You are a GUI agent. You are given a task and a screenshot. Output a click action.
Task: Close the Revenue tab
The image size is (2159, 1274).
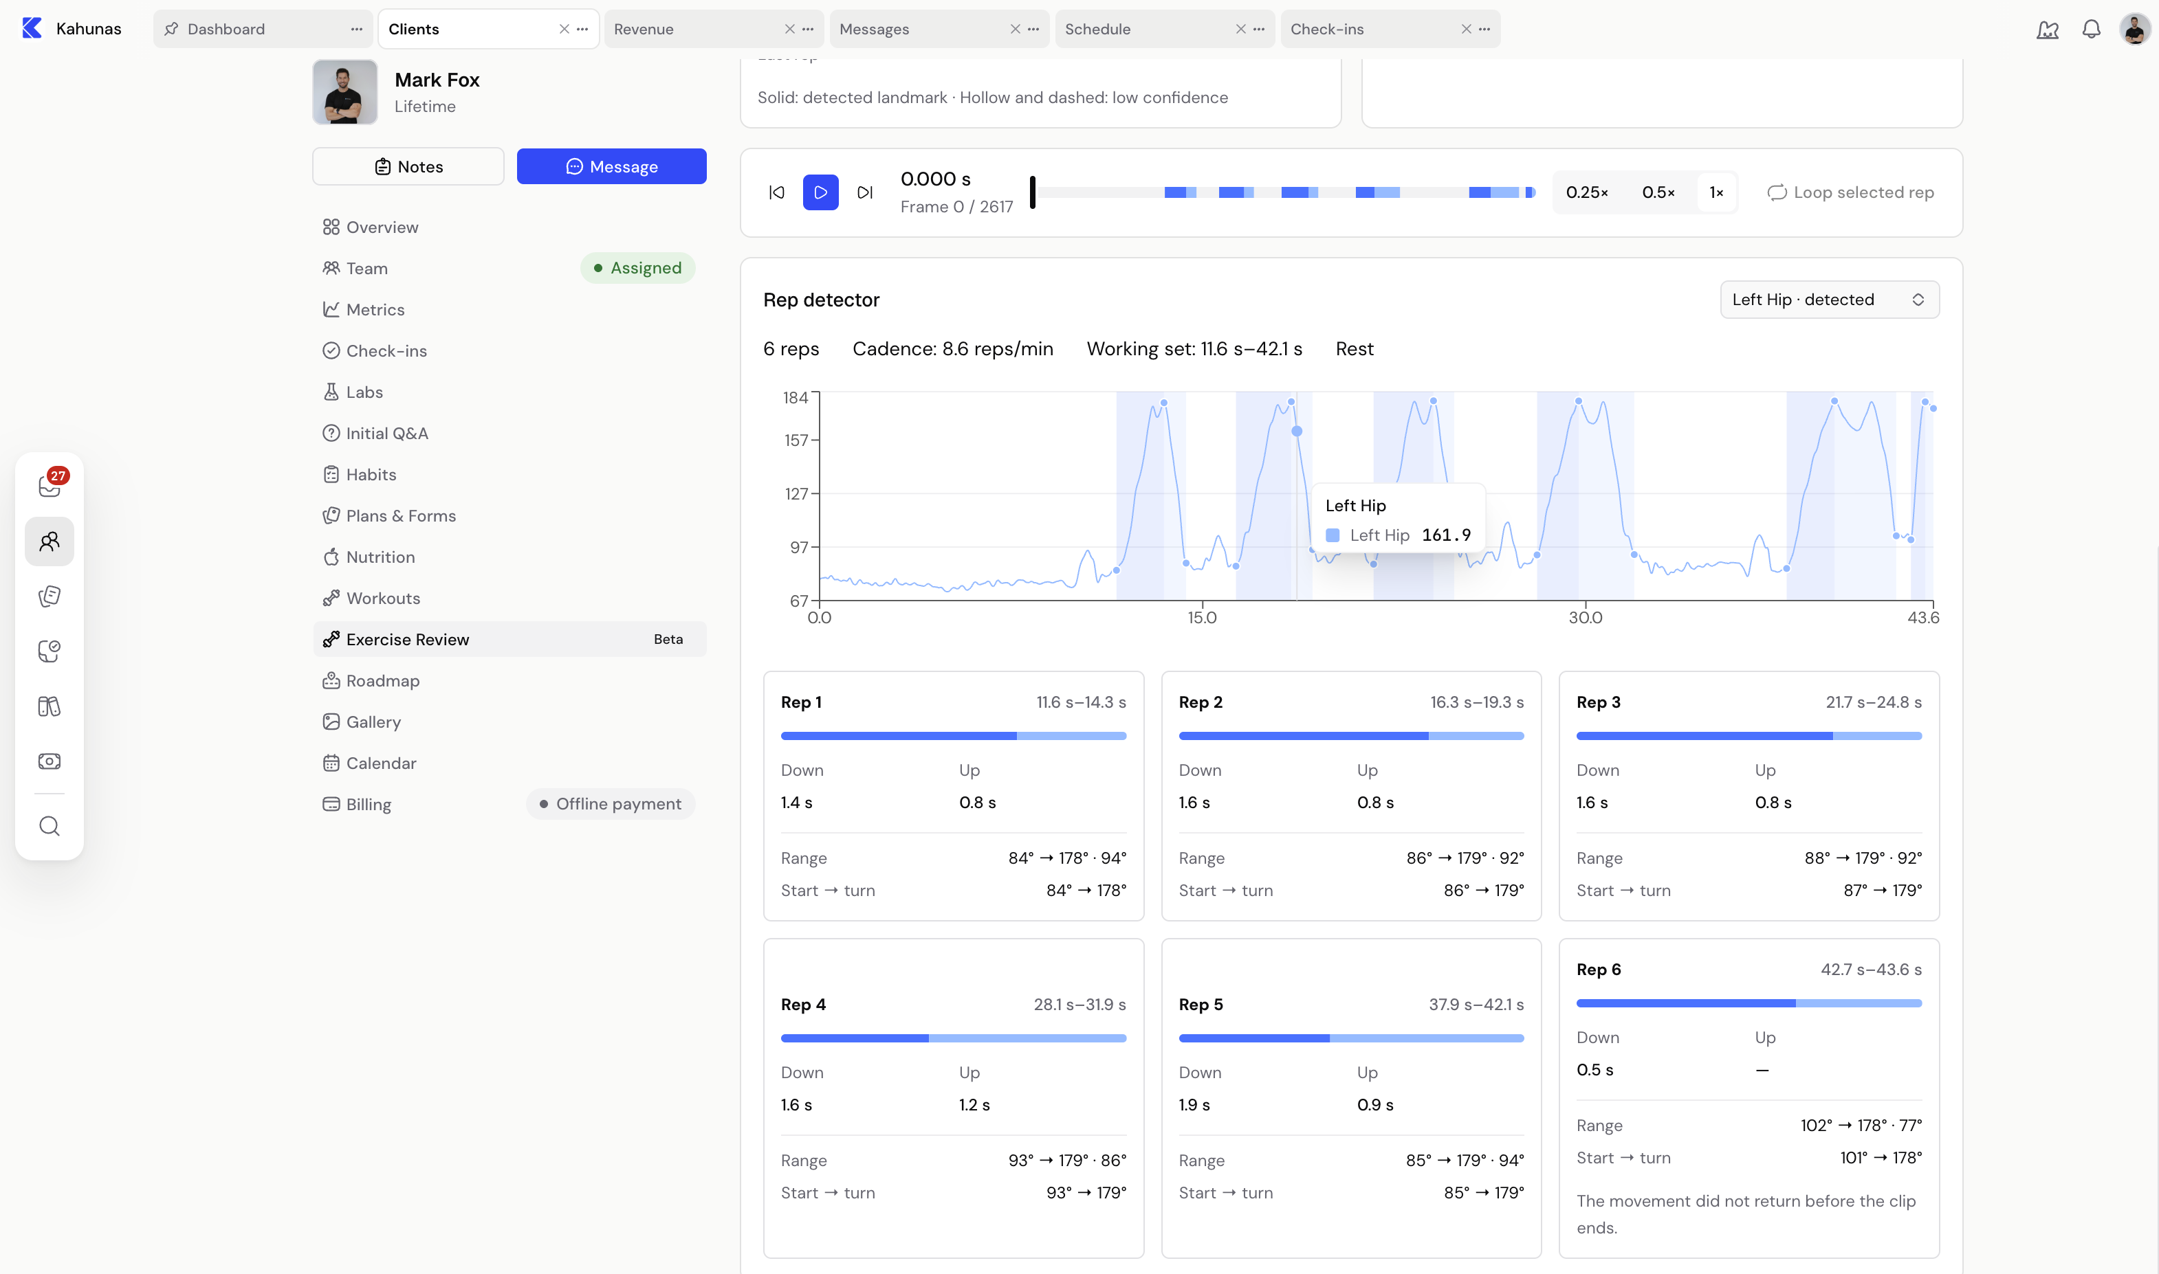tap(789, 29)
